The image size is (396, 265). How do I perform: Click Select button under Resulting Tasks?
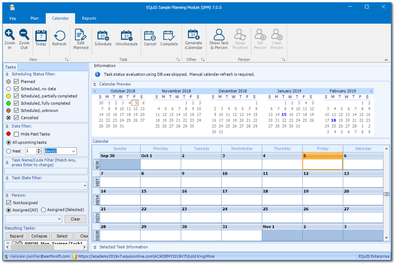tap(62, 236)
